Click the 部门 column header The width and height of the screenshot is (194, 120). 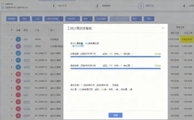pos(52,30)
